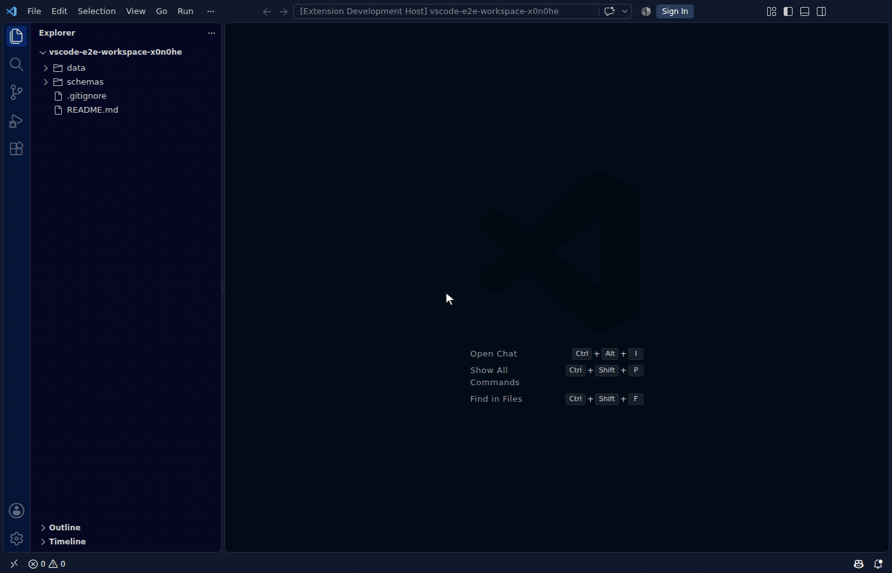Go forward using the right arrow
892x573 pixels.
pos(284,11)
